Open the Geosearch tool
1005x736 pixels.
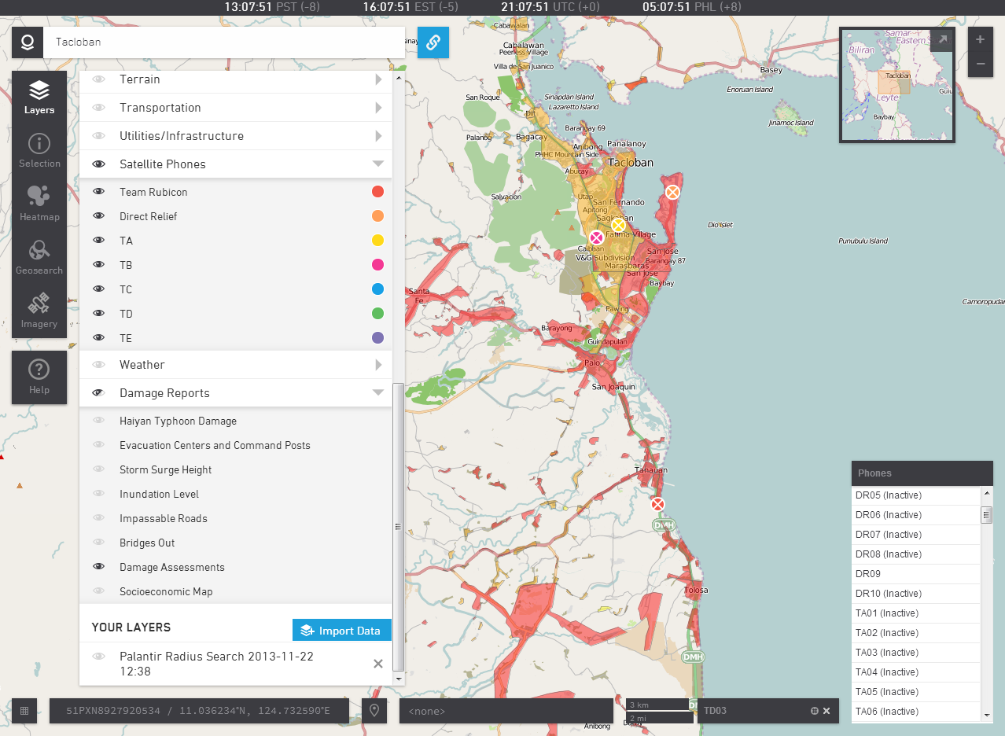39,257
